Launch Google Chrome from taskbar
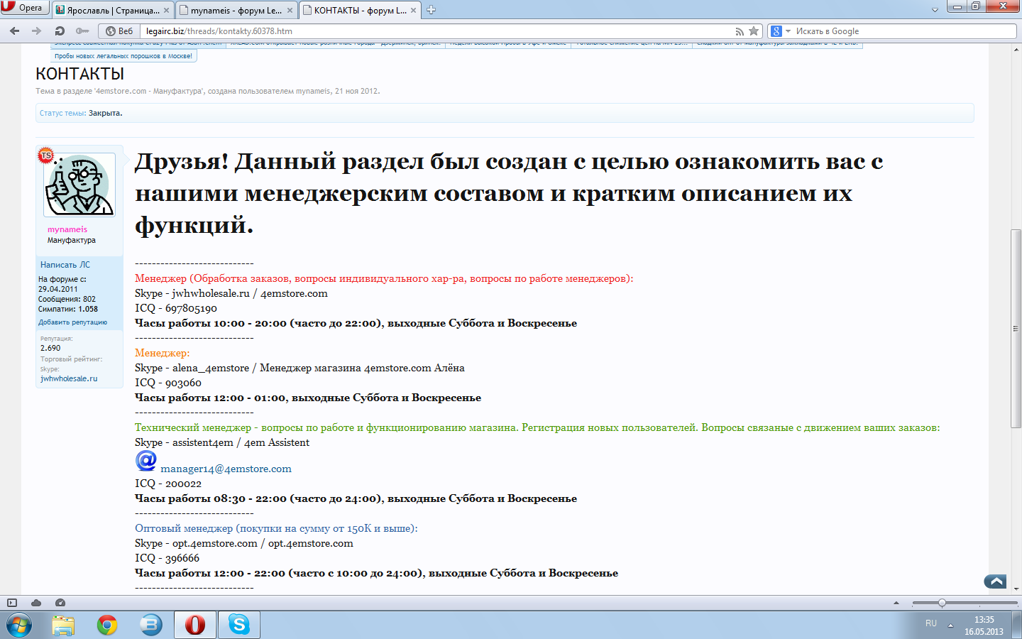Image resolution: width=1022 pixels, height=639 pixels. point(107,626)
